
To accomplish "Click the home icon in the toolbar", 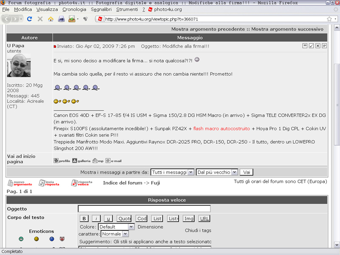I will coord(51,19).
